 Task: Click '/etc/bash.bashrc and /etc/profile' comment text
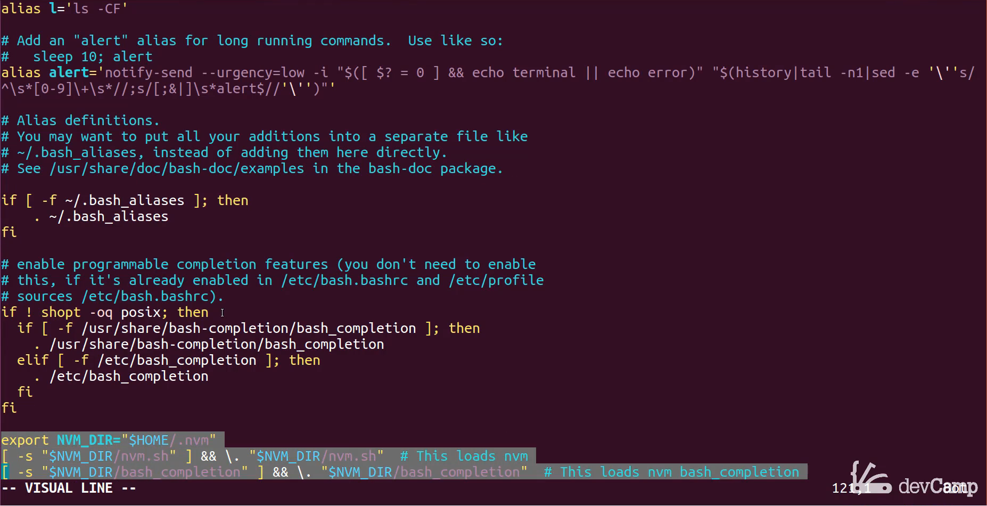412,280
